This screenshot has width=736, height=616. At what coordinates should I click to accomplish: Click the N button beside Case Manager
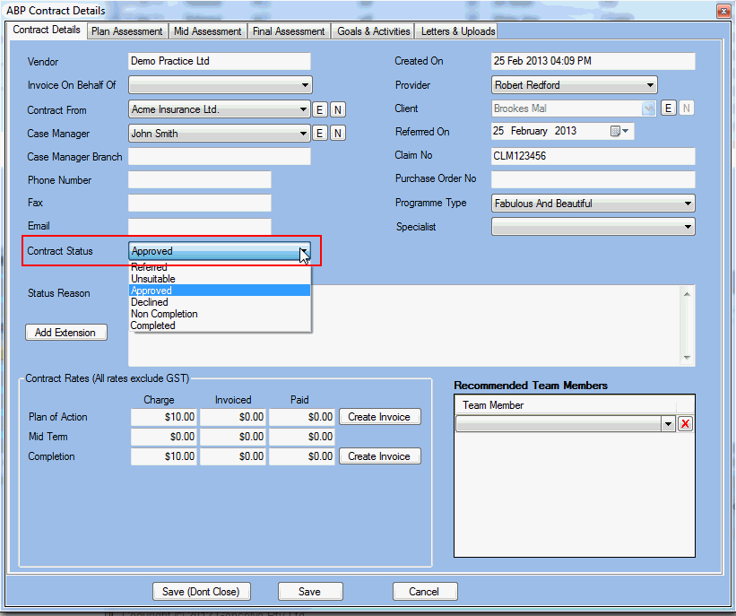coord(337,134)
